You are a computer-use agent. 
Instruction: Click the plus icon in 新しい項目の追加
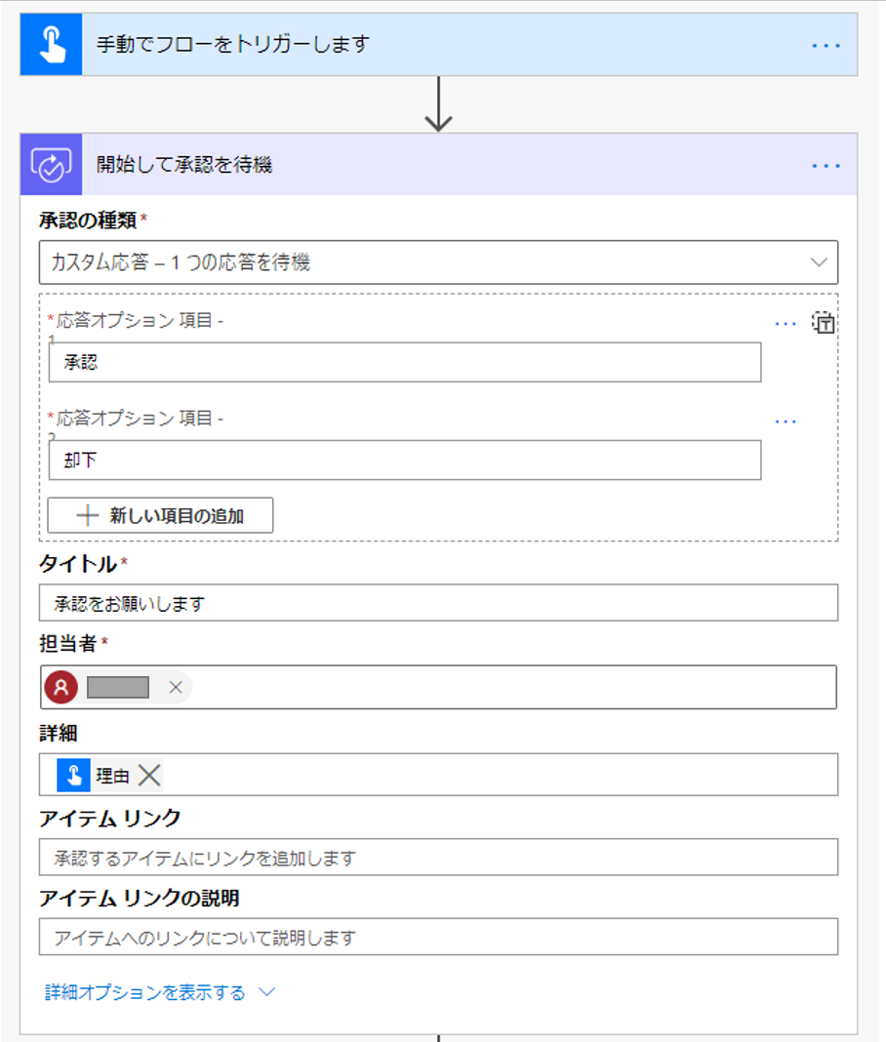coord(87,515)
